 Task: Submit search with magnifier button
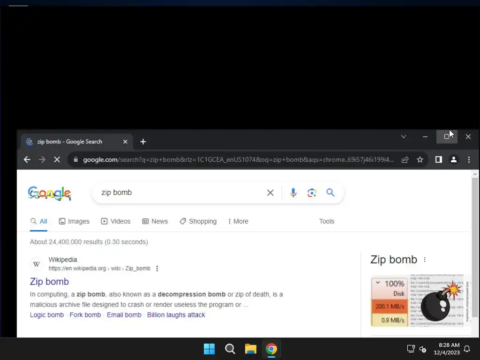coord(330,193)
